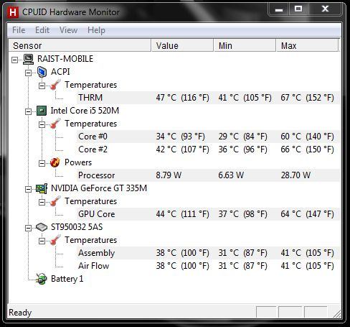Image resolution: width=350 pixels, height=327 pixels.
Task: Select the RAIST-MOBILE computer icon
Action: (x=28, y=59)
